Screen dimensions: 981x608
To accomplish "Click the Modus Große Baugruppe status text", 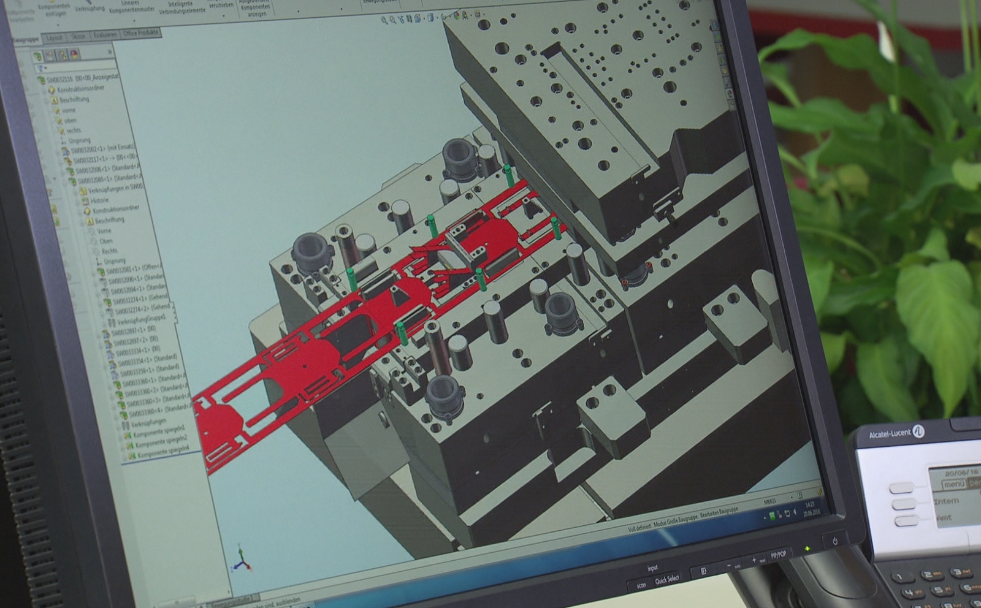I will point(676,520).
